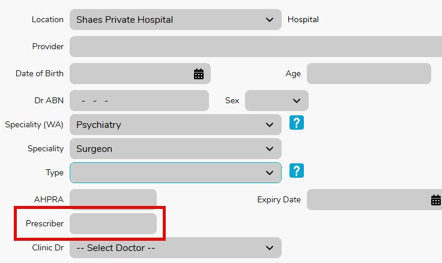
Task: Click the Prescriber field label
Action: (x=44, y=223)
